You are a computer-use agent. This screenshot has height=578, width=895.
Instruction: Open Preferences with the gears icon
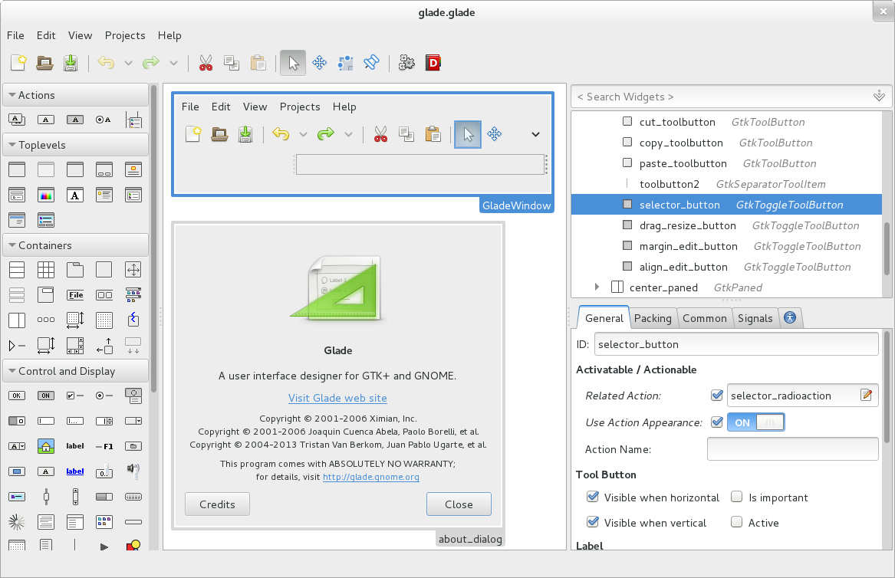tap(406, 63)
